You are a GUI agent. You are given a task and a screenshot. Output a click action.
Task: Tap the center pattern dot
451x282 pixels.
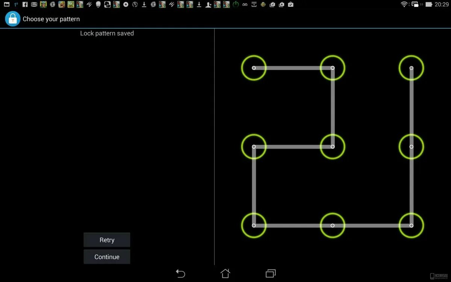333,147
